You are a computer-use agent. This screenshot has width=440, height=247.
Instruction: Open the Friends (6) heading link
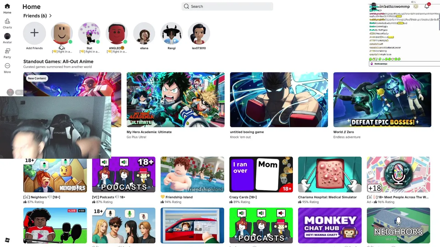(x=35, y=16)
